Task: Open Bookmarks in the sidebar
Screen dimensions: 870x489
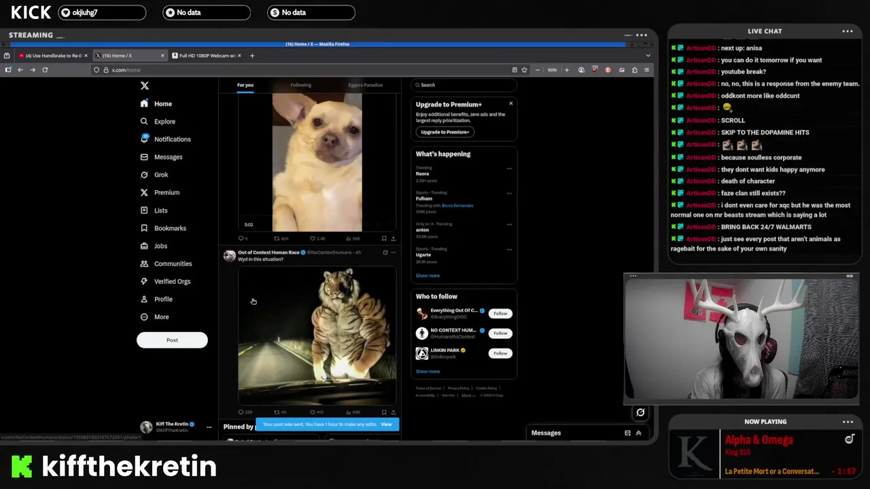Action: coord(164,228)
